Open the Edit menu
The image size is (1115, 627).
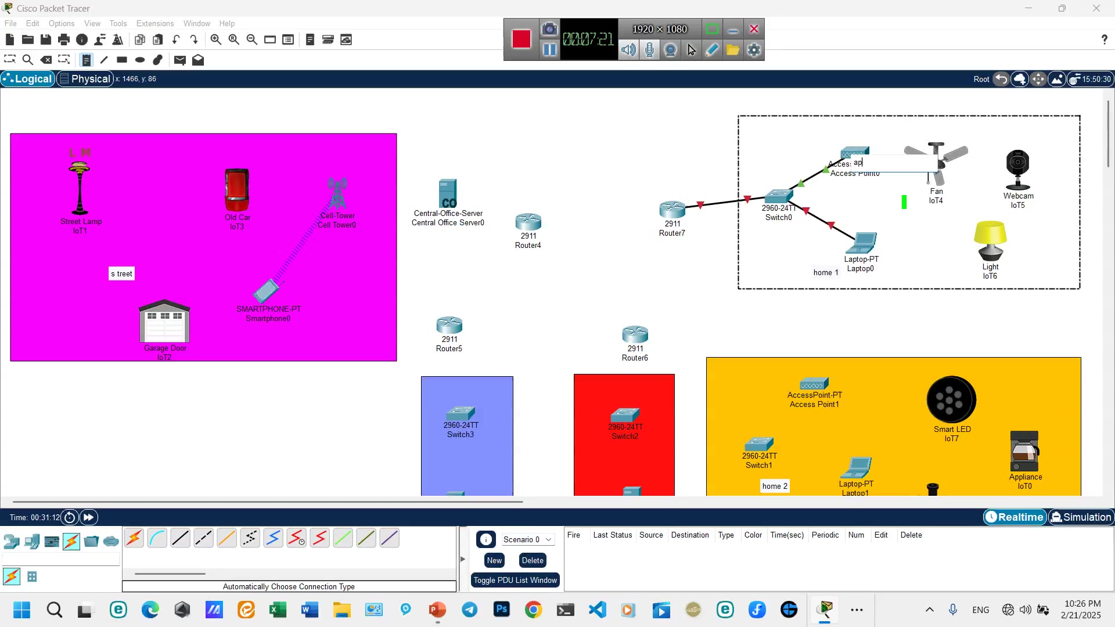click(33, 23)
